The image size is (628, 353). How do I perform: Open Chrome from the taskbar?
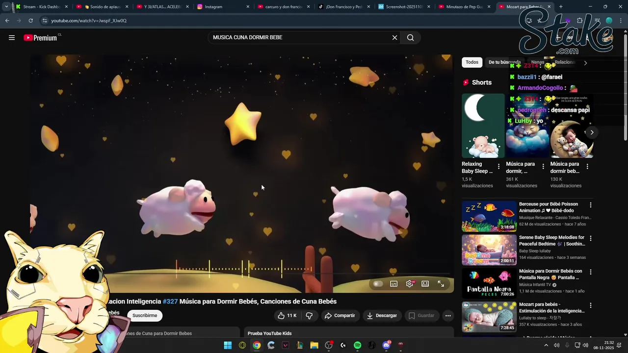click(257, 345)
